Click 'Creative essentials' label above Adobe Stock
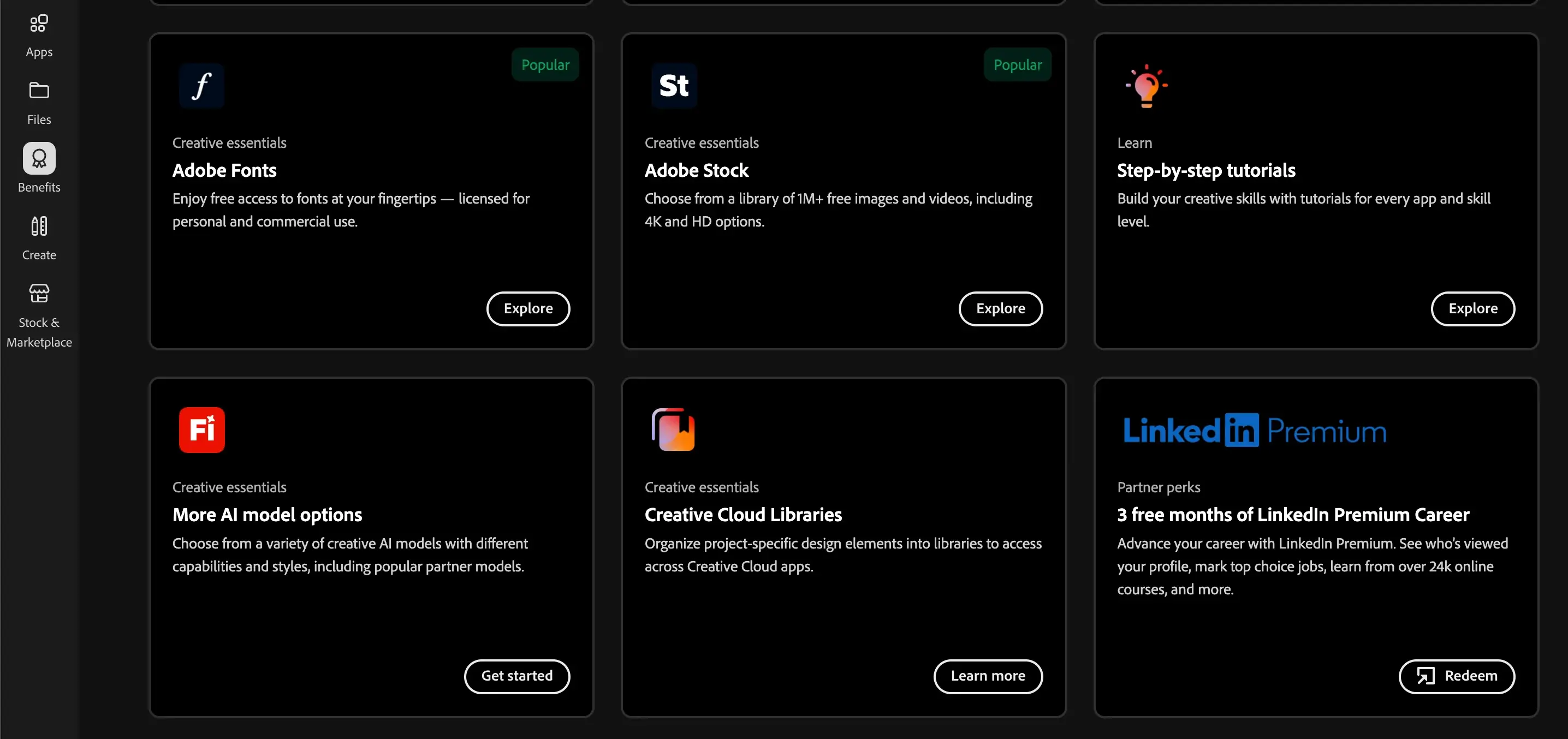Viewport: 1568px width, 739px height. [x=701, y=143]
